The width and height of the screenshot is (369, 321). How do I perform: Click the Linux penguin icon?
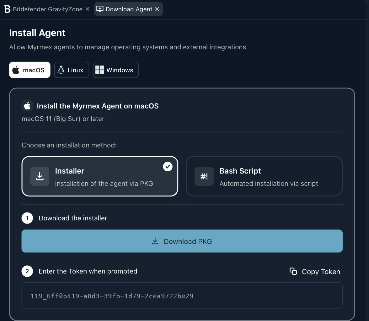(x=61, y=70)
